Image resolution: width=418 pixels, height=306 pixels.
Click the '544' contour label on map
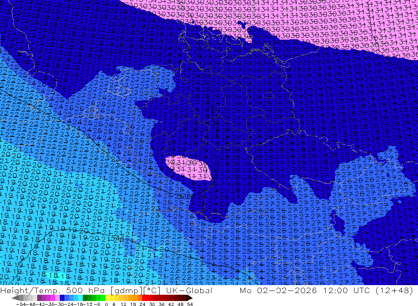point(117,239)
